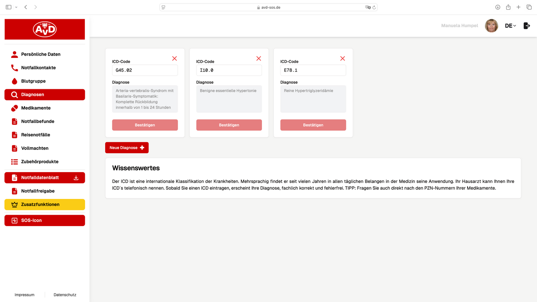The height and width of the screenshot is (302, 537).
Task: Open the DE language dropdown
Action: click(x=511, y=26)
